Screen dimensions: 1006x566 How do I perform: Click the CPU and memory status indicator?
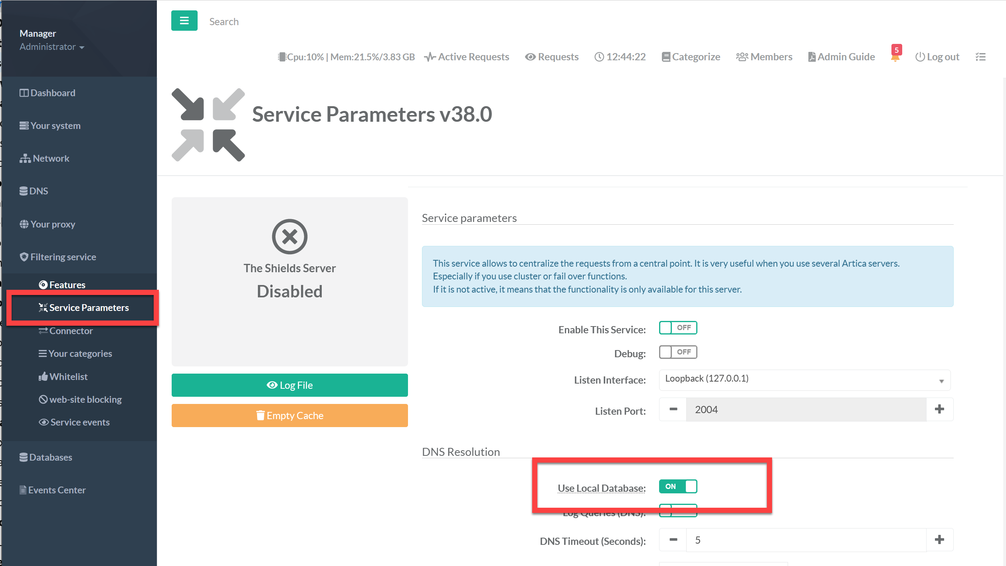346,57
